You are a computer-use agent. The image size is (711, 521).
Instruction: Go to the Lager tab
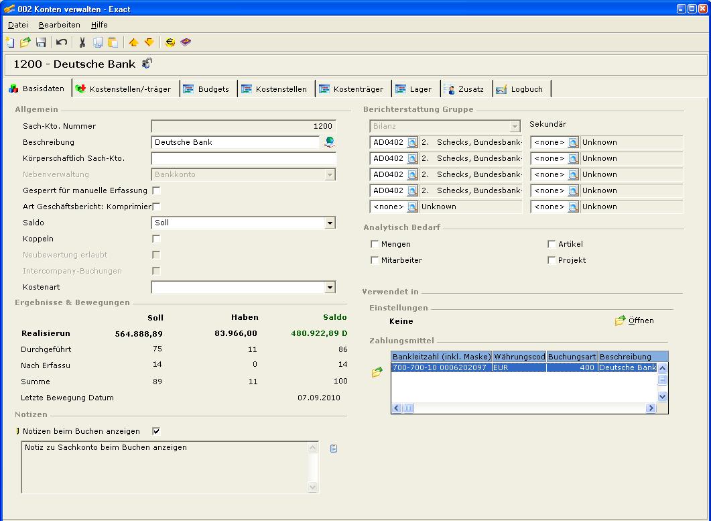point(414,89)
